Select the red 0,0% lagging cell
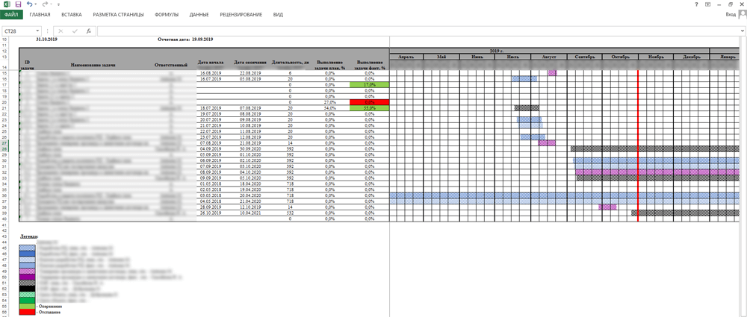This screenshot has width=747, height=317. (369, 102)
